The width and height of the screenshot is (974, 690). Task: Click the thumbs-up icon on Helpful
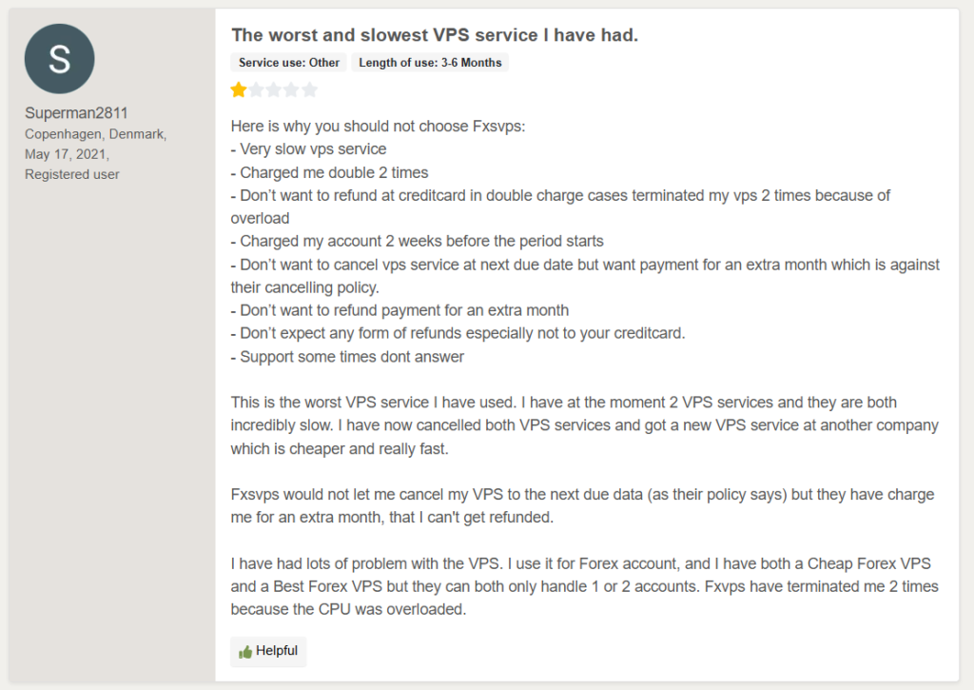[x=245, y=652]
